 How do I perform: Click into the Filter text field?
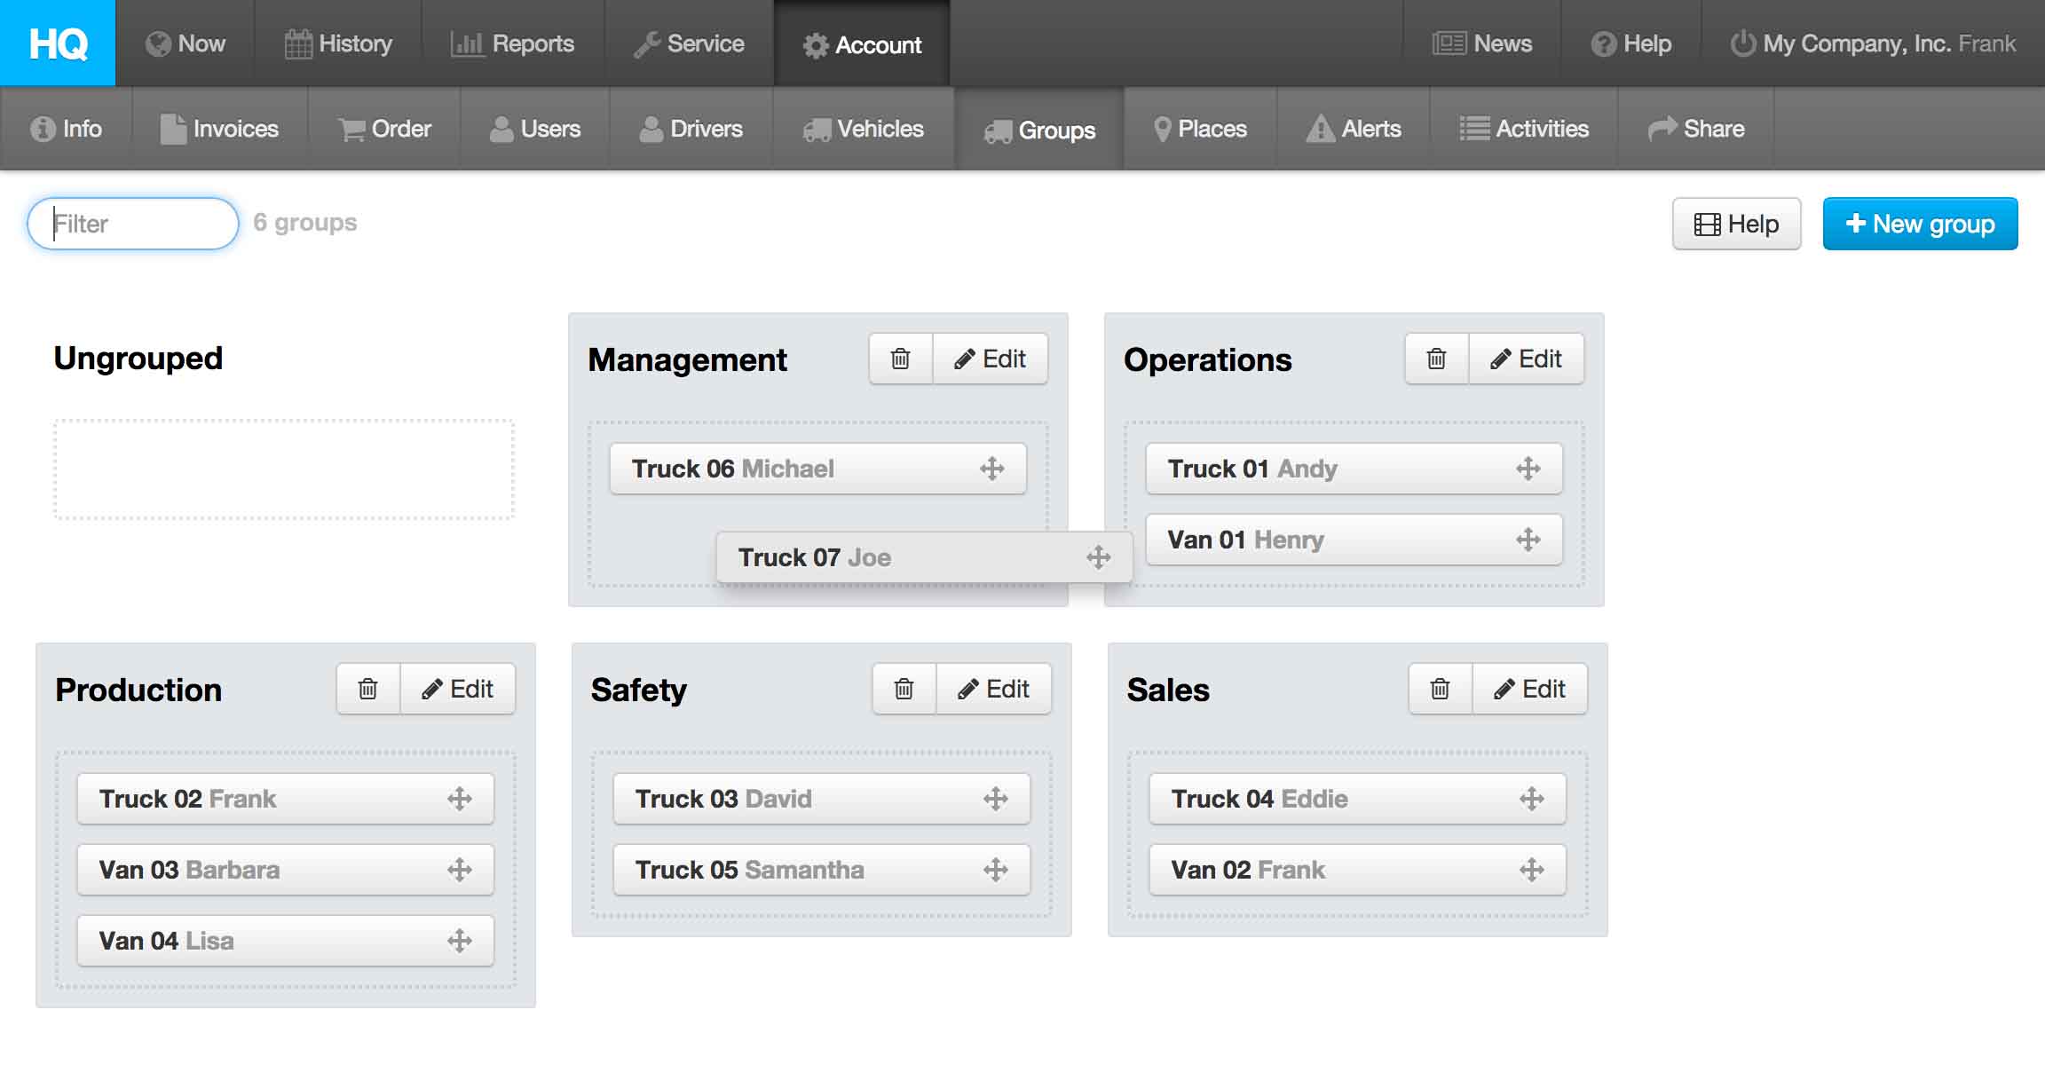[x=133, y=224]
